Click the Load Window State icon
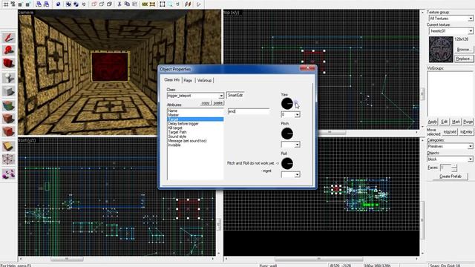475x267 pixels. click(x=39, y=4)
